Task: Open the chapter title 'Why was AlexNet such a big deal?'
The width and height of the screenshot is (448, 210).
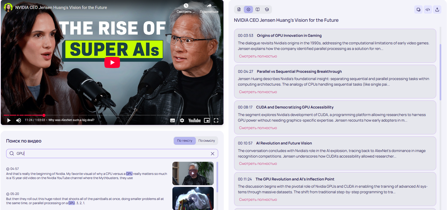Action: (71, 120)
